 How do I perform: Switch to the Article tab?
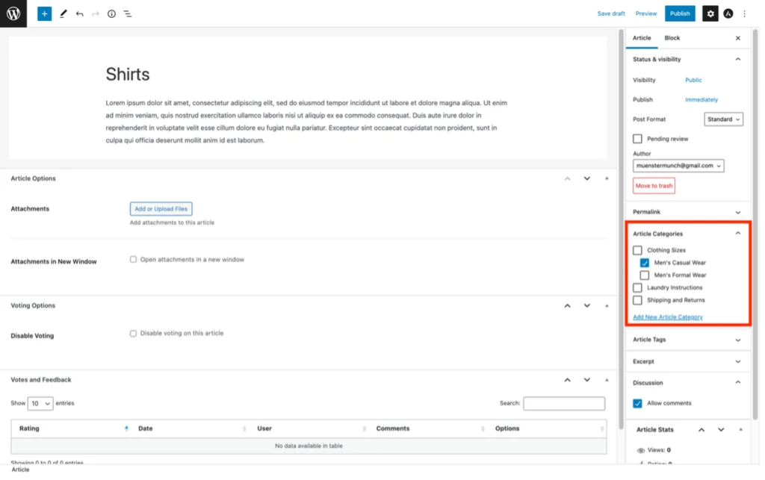point(642,38)
